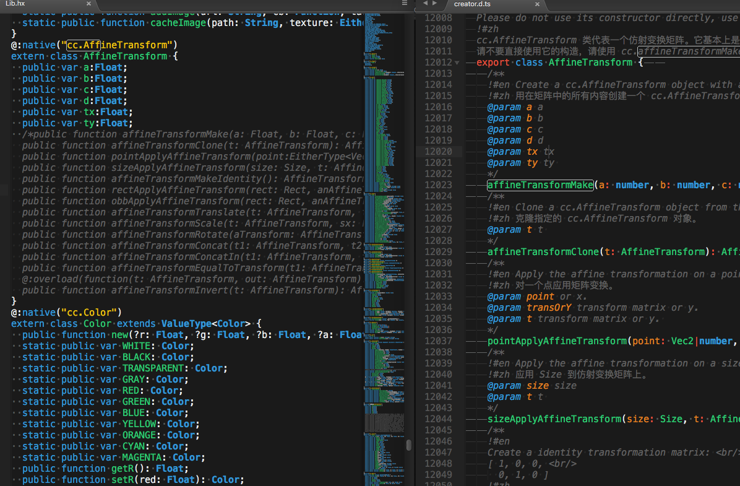Image resolution: width=740 pixels, height=486 pixels.
Task: Place cursor on pointApplyAffineTransform in creator.d.ts
Action: pos(557,341)
